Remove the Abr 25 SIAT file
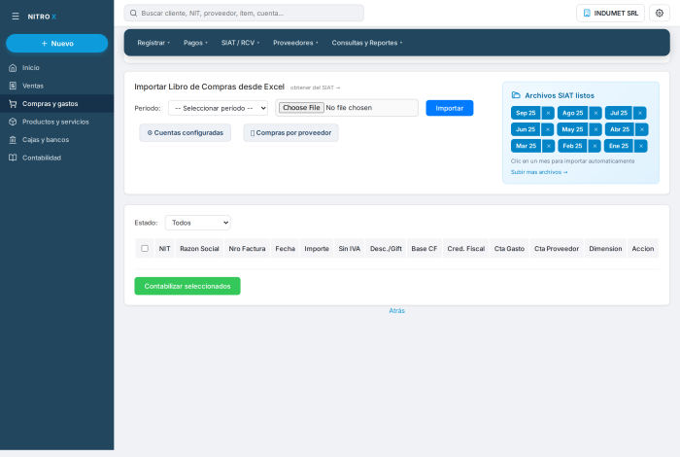This screenshot has width=680, height=457. click(x=642, y=129)
